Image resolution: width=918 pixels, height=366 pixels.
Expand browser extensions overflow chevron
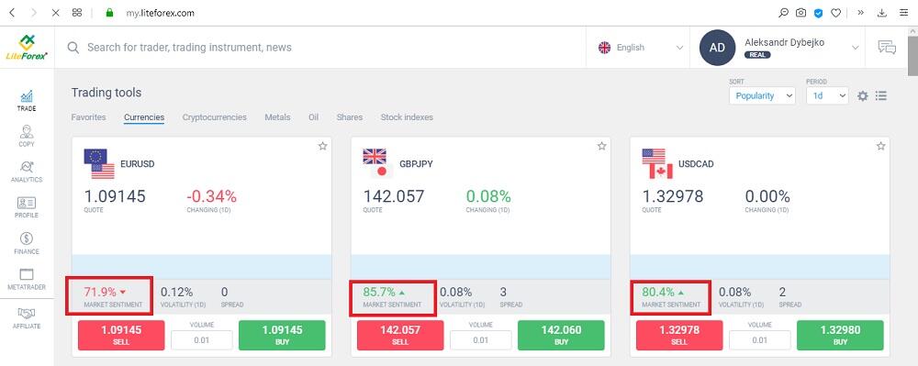[861, 12]
